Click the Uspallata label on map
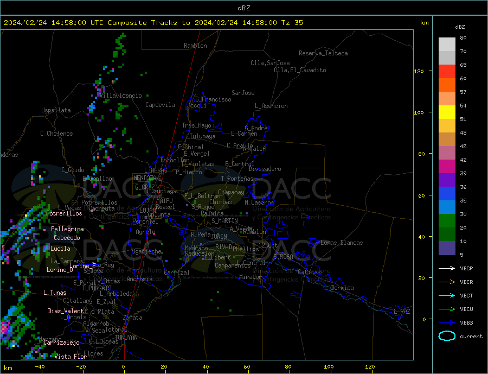 coord(56,110)
